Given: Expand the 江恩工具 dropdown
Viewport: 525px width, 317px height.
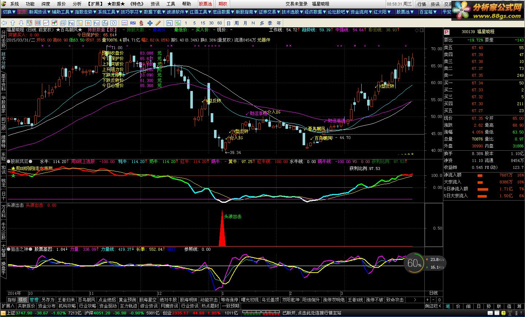Looking at the screenshot, I should point(200,12).
